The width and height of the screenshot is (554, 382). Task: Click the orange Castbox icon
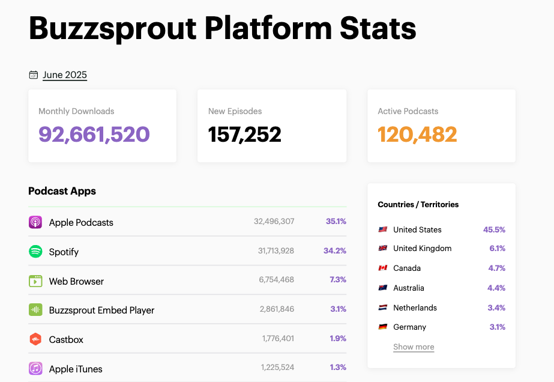pyautogui.click(x=35, y=339)
